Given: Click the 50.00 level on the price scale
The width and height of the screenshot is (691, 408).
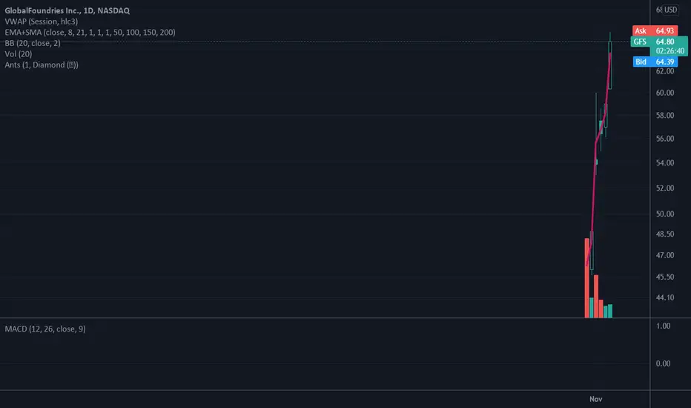Looking at the screenshot, I should tap(664, 214).
